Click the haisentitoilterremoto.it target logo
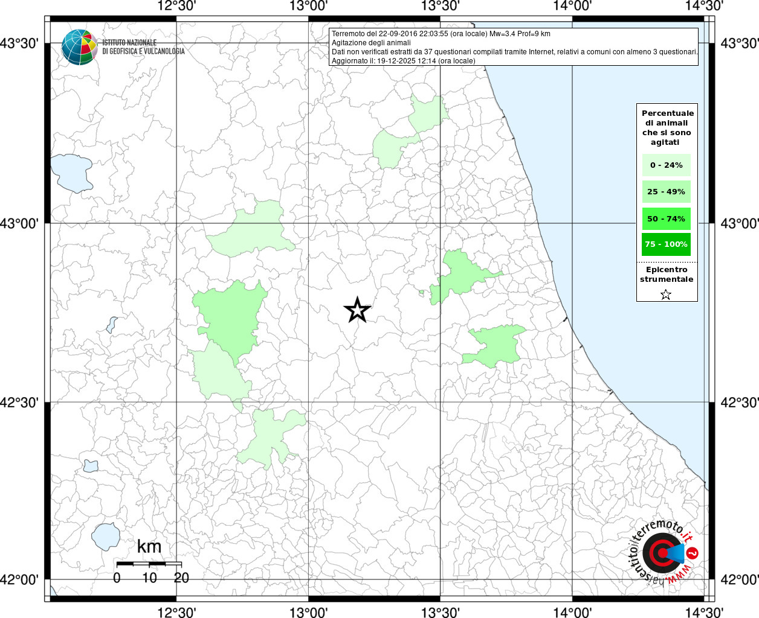This screenshot has height=618, width=759. (x=662, y=552)
